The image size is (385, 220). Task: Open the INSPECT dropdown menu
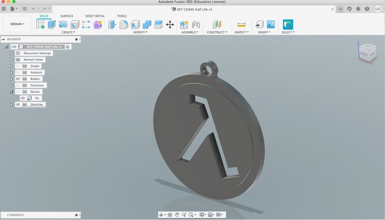coord(242,32)
